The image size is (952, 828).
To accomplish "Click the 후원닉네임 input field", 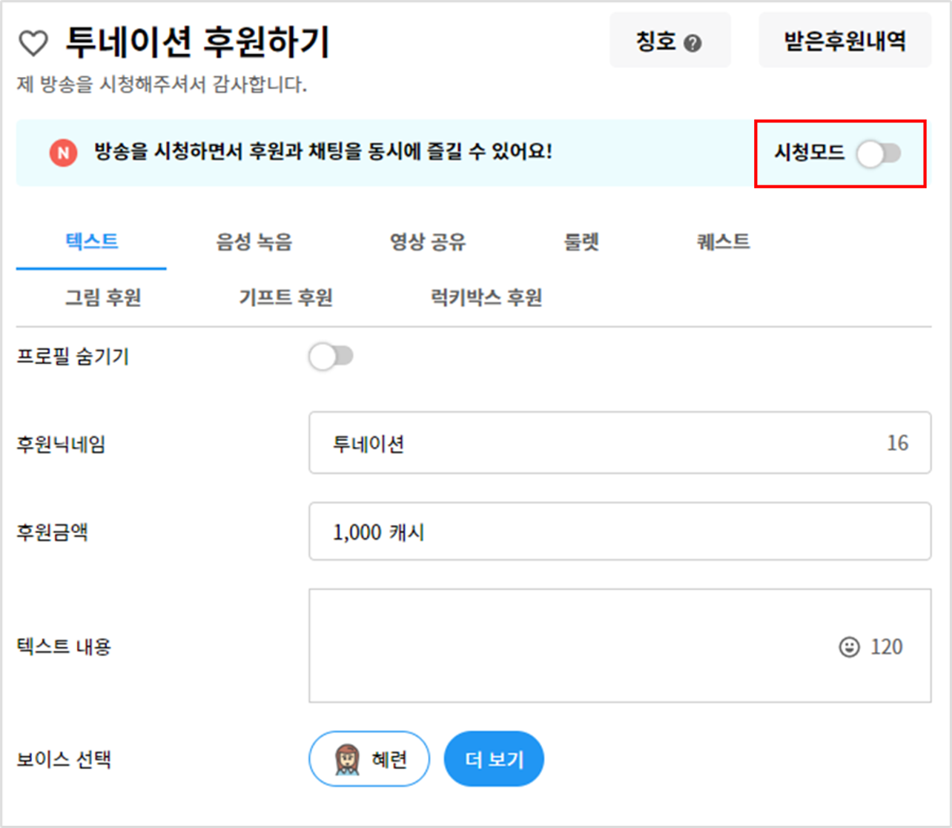I will point(620,443).
